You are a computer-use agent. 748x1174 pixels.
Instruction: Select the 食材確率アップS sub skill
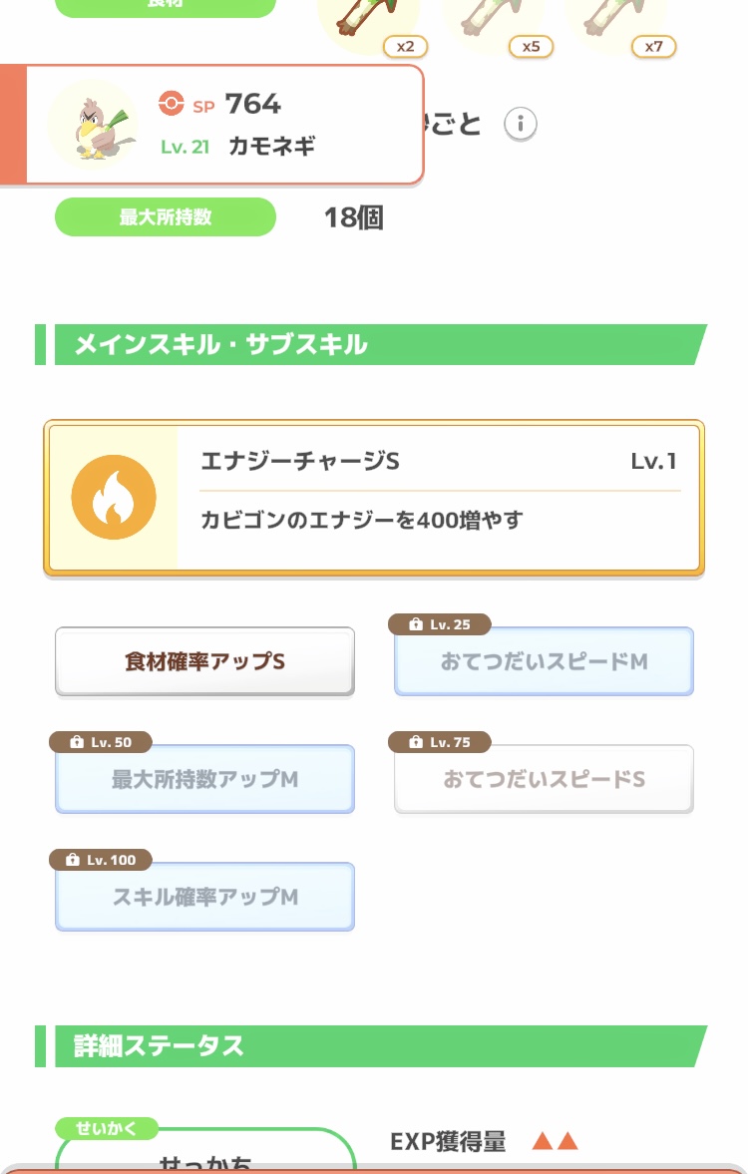tap(204, 661)
